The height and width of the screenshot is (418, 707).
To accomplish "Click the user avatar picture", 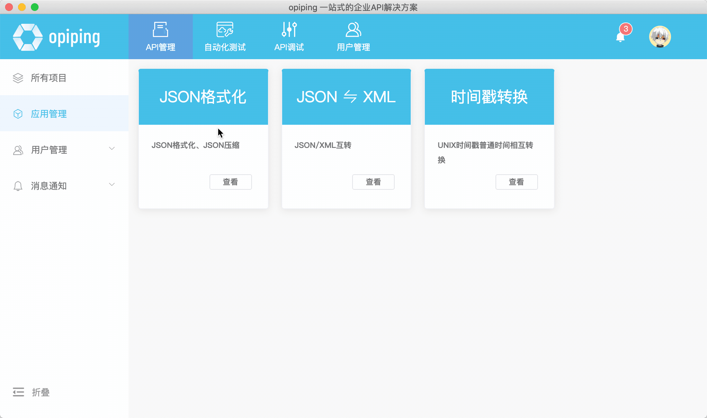I will click(660, 37).
